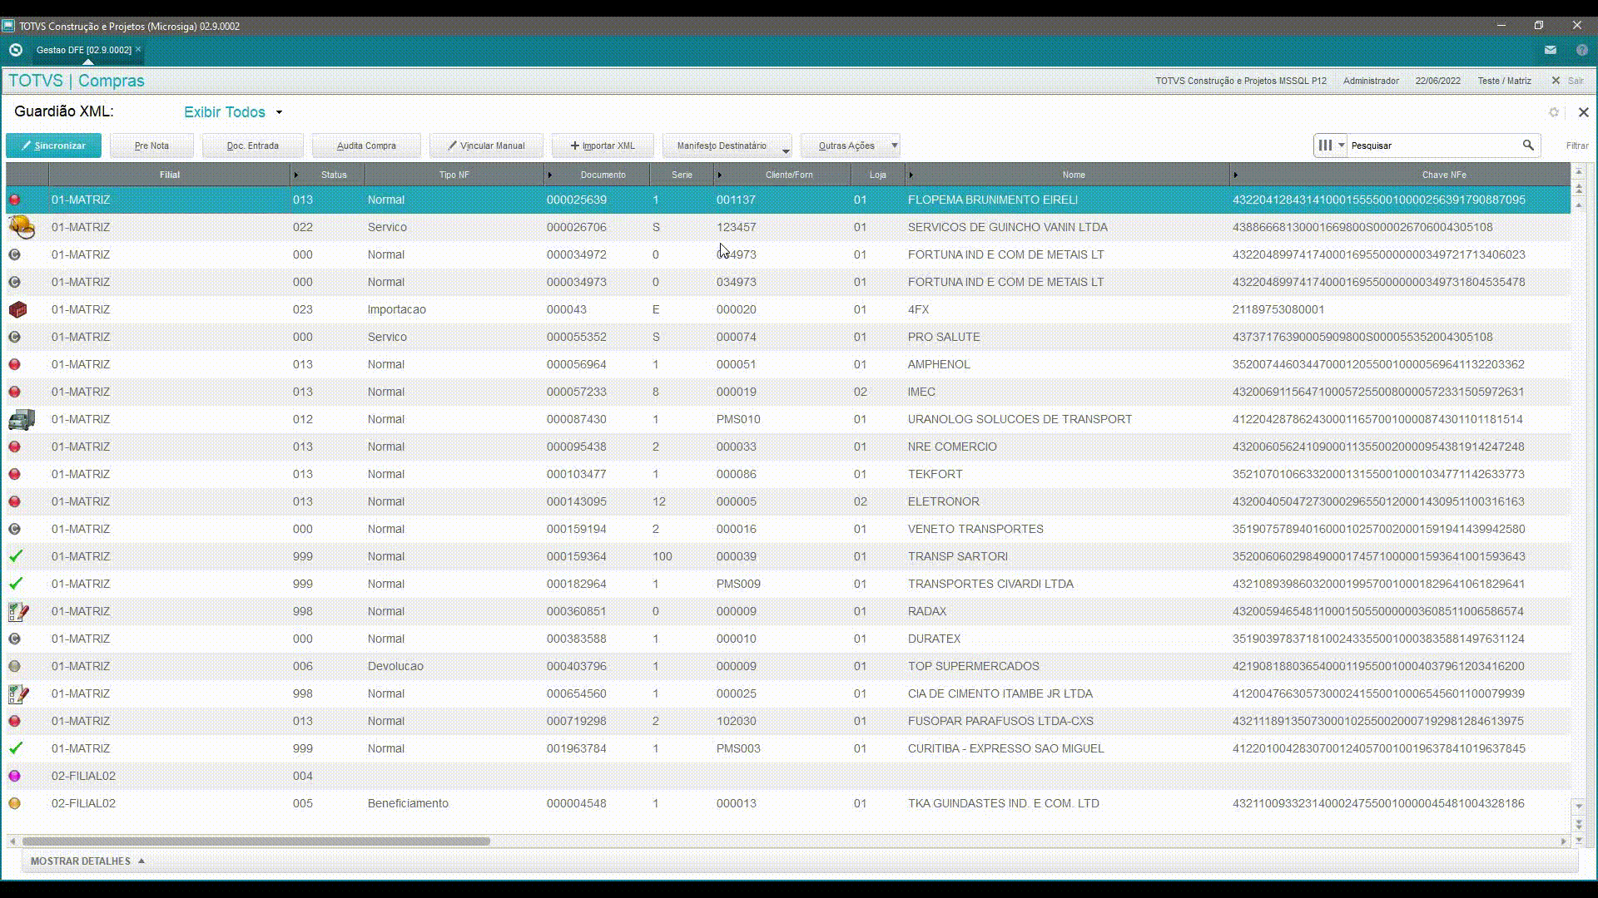This screenshot has height=898, width=1598.
Task: Select the FLOPEMA BRUNIMENTO EIRELI row name
Action: coord(993,200)
